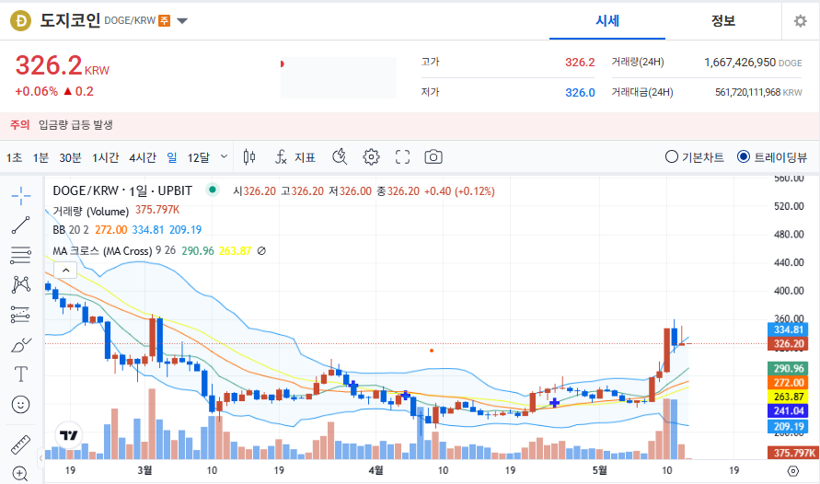Screen dimensions: 820x484
Task: Click the 3월 date on time axis
Action: click(x=144, y=470)
